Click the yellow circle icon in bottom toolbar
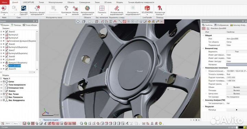This screenshot has width=247, height=129. (160, 123)
